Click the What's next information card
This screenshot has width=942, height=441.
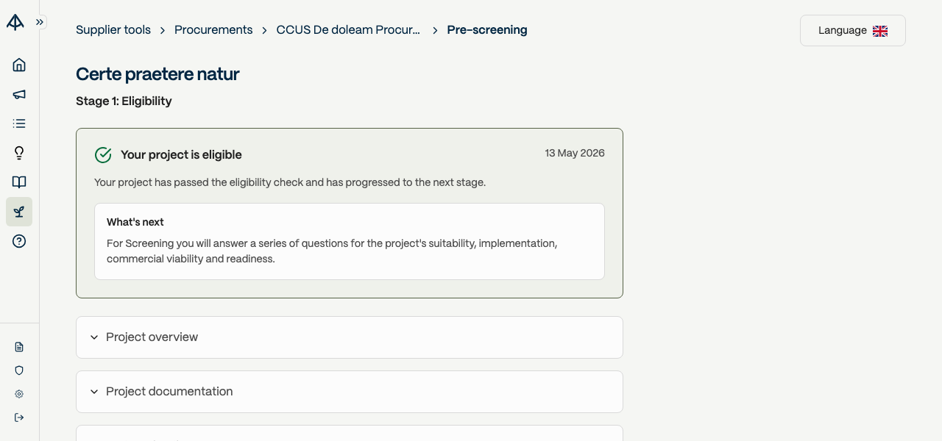click(350, 241)
